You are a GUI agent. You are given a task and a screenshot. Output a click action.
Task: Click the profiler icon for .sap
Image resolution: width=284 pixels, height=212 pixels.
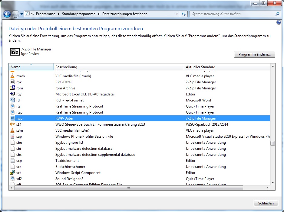pos(12,137)
